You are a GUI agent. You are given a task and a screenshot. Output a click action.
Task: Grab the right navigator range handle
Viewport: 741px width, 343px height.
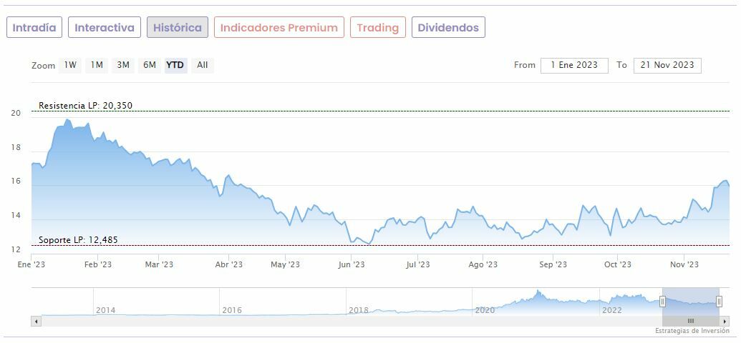719,302
